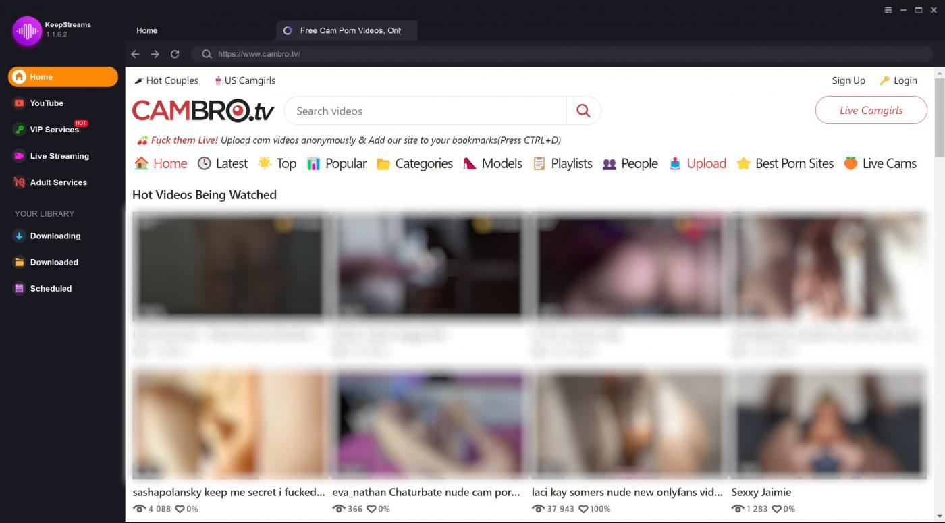The image size is (945, 523).
Task: Click the address bar showing cambro.tv URL
Action: 562,54
